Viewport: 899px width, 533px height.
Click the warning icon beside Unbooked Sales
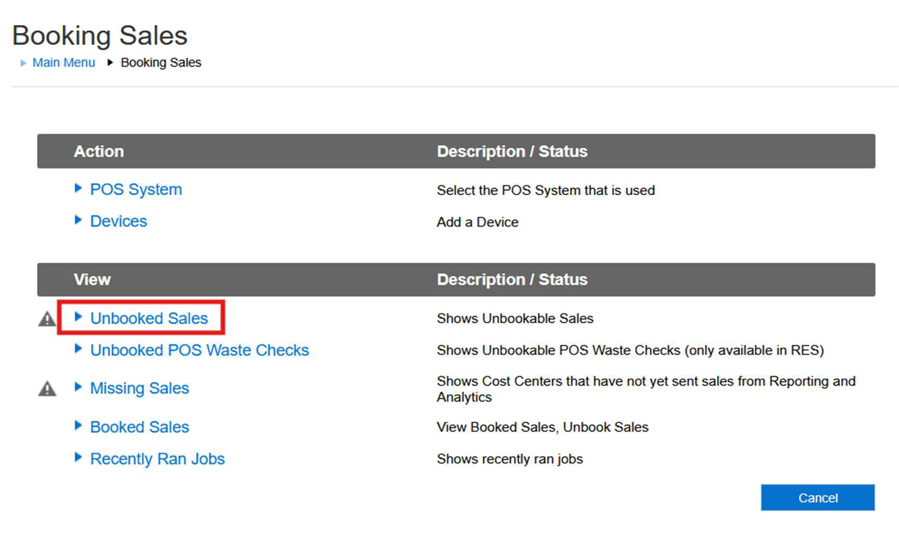click(x=47, y=319)
